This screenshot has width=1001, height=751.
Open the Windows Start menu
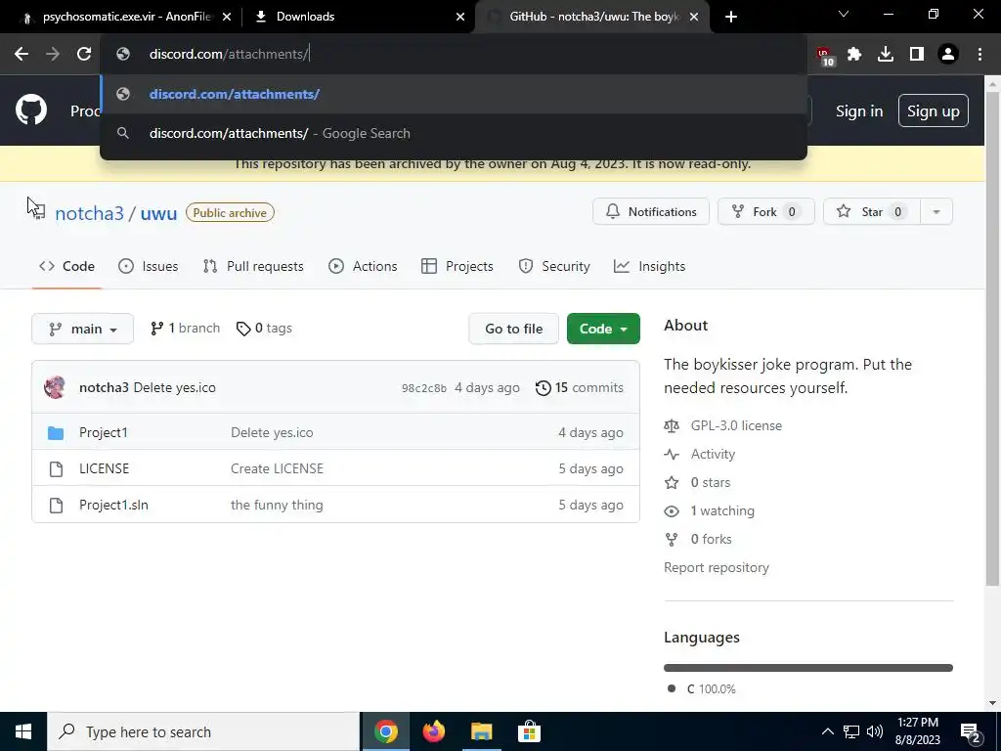point(23,731)
